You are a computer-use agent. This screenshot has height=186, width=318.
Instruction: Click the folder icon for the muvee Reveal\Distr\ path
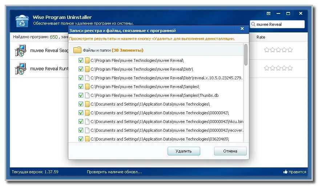(x=87, y=69)
